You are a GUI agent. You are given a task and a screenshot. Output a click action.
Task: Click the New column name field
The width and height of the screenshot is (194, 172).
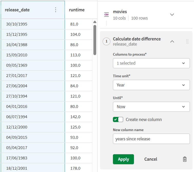click(x=151, y=139)
